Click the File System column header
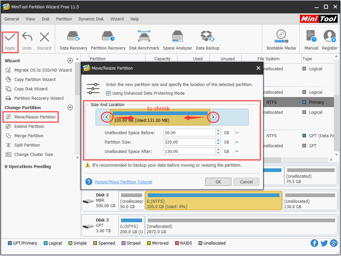Screen dimensions: 341x256 tap(268, 59)
